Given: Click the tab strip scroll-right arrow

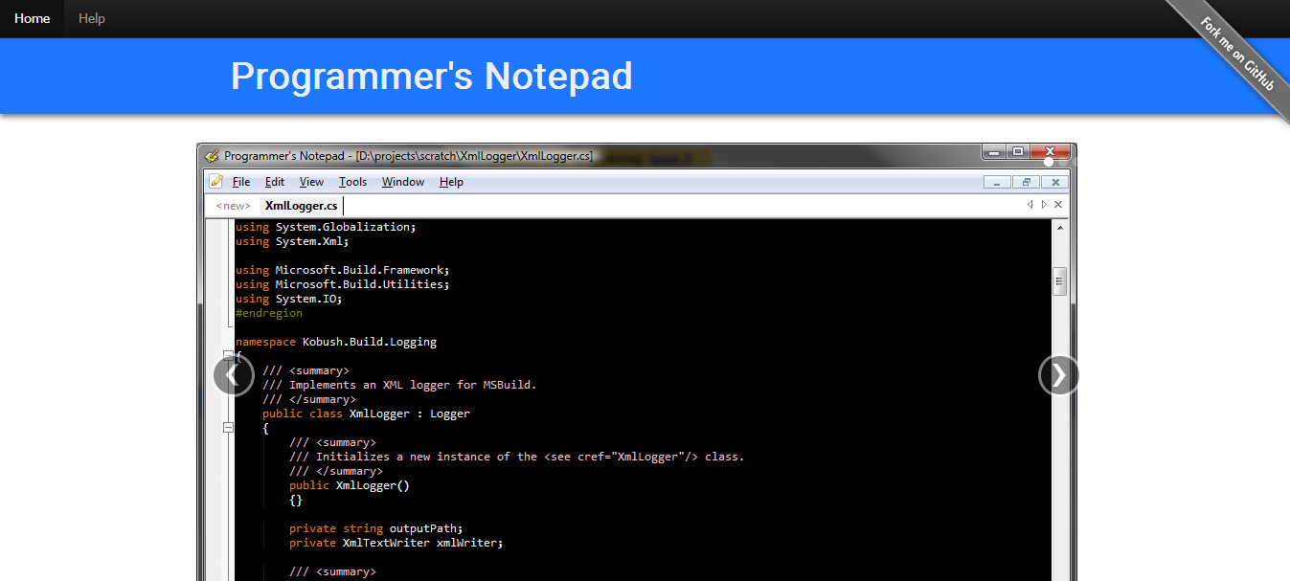Looking at the screenshot, I should pyautogui.click(x=1044, y=205).
